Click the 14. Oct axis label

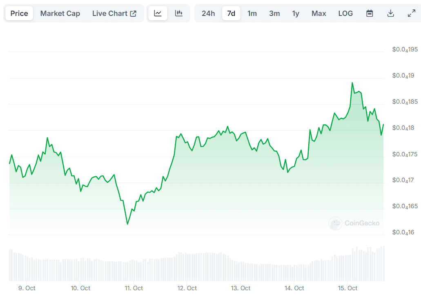coord(294,288)
